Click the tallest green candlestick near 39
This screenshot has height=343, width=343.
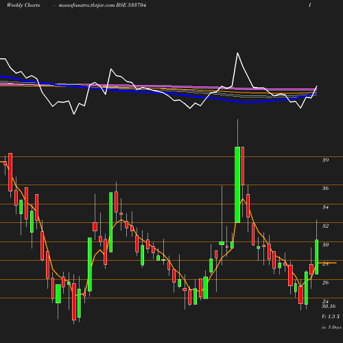pyautogui.click(x=237, y=185)
